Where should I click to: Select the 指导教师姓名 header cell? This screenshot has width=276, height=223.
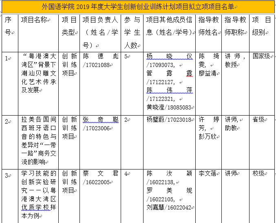click(208, 26)
